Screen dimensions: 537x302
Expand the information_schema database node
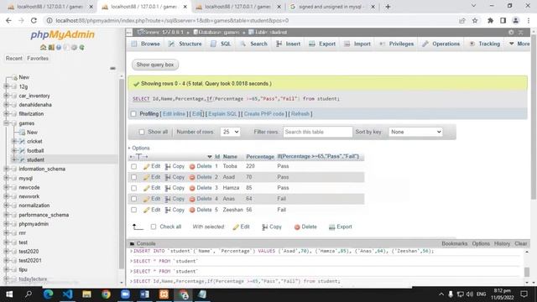(x=6, y=169)
